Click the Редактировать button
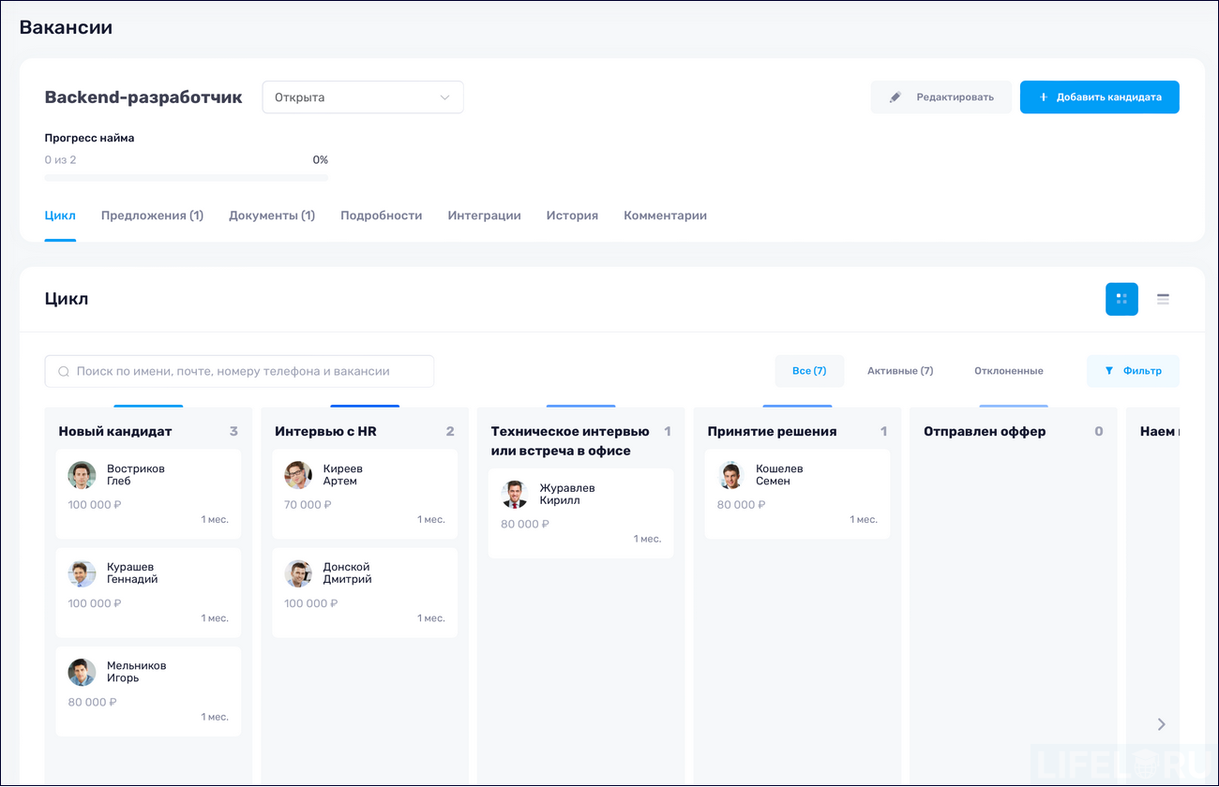 (x=941, y=97)
